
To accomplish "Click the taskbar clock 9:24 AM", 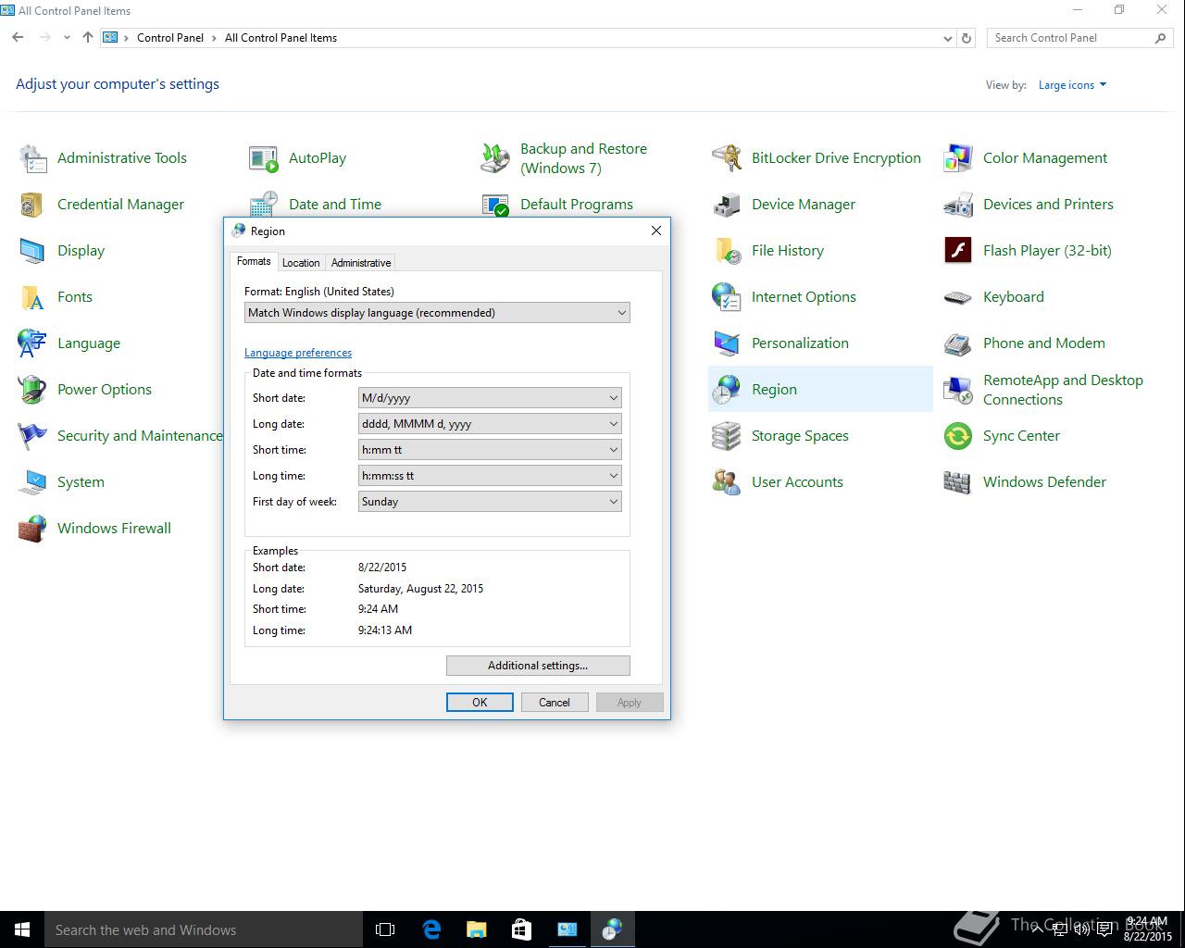I will point(1148,929).
